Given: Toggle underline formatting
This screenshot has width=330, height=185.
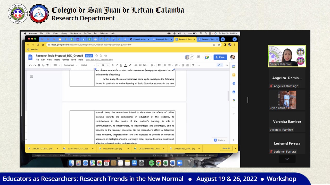Looking at the screenshot, I should pos(121,65).
